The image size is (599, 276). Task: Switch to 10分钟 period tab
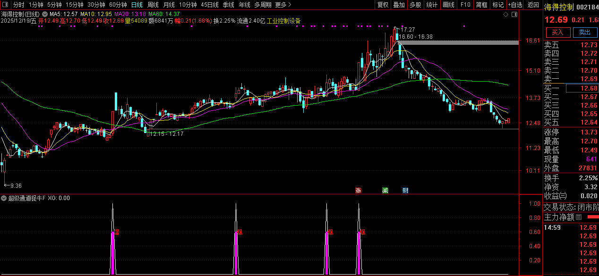[x=188, y=5]
